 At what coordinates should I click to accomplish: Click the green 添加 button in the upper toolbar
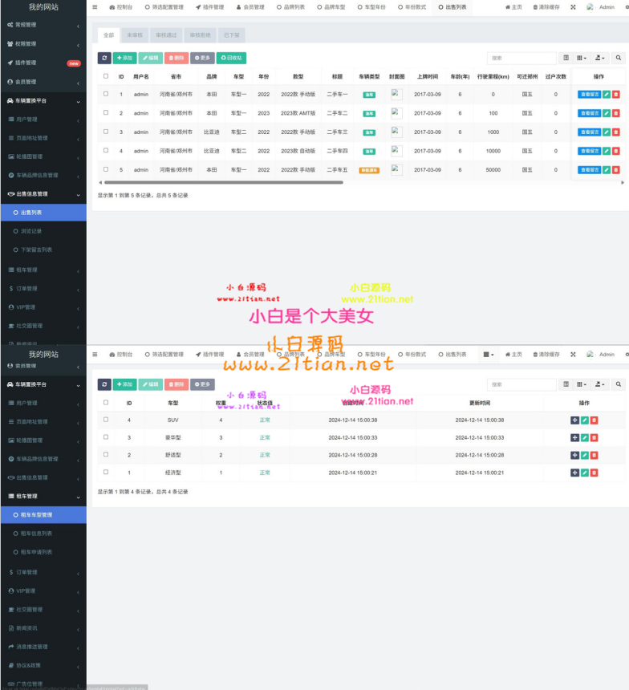[x=124, y=58]
